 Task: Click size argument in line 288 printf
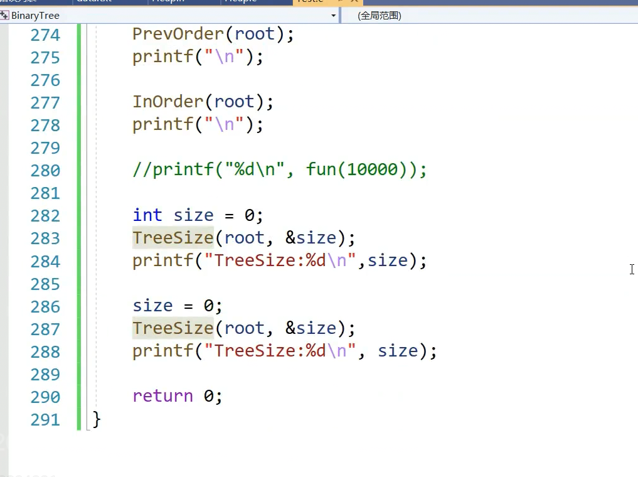398,351
